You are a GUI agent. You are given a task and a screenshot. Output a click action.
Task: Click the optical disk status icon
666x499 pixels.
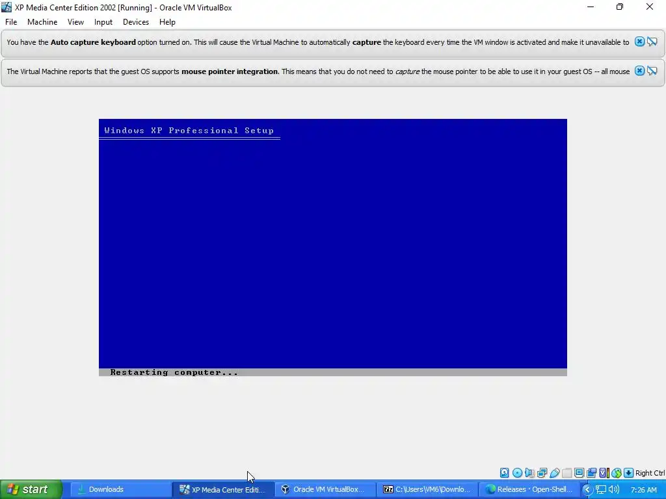point(517,473)
